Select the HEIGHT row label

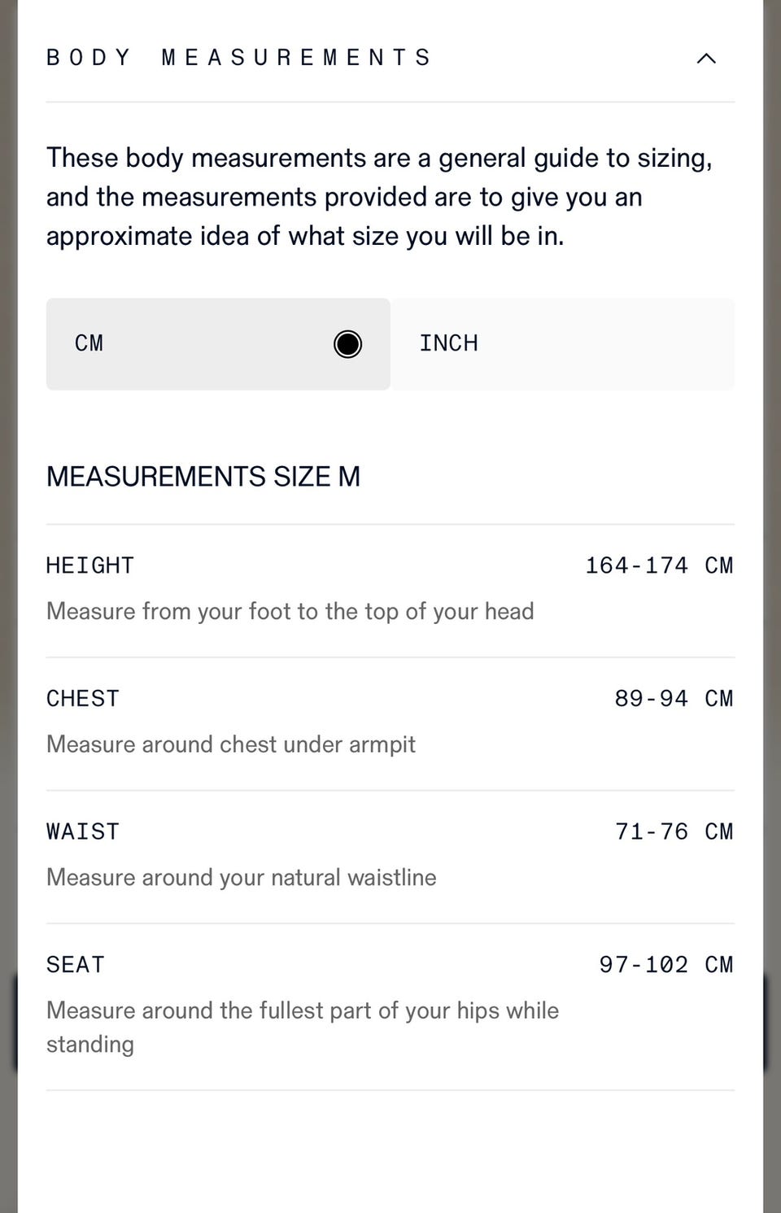pos(89,565)
